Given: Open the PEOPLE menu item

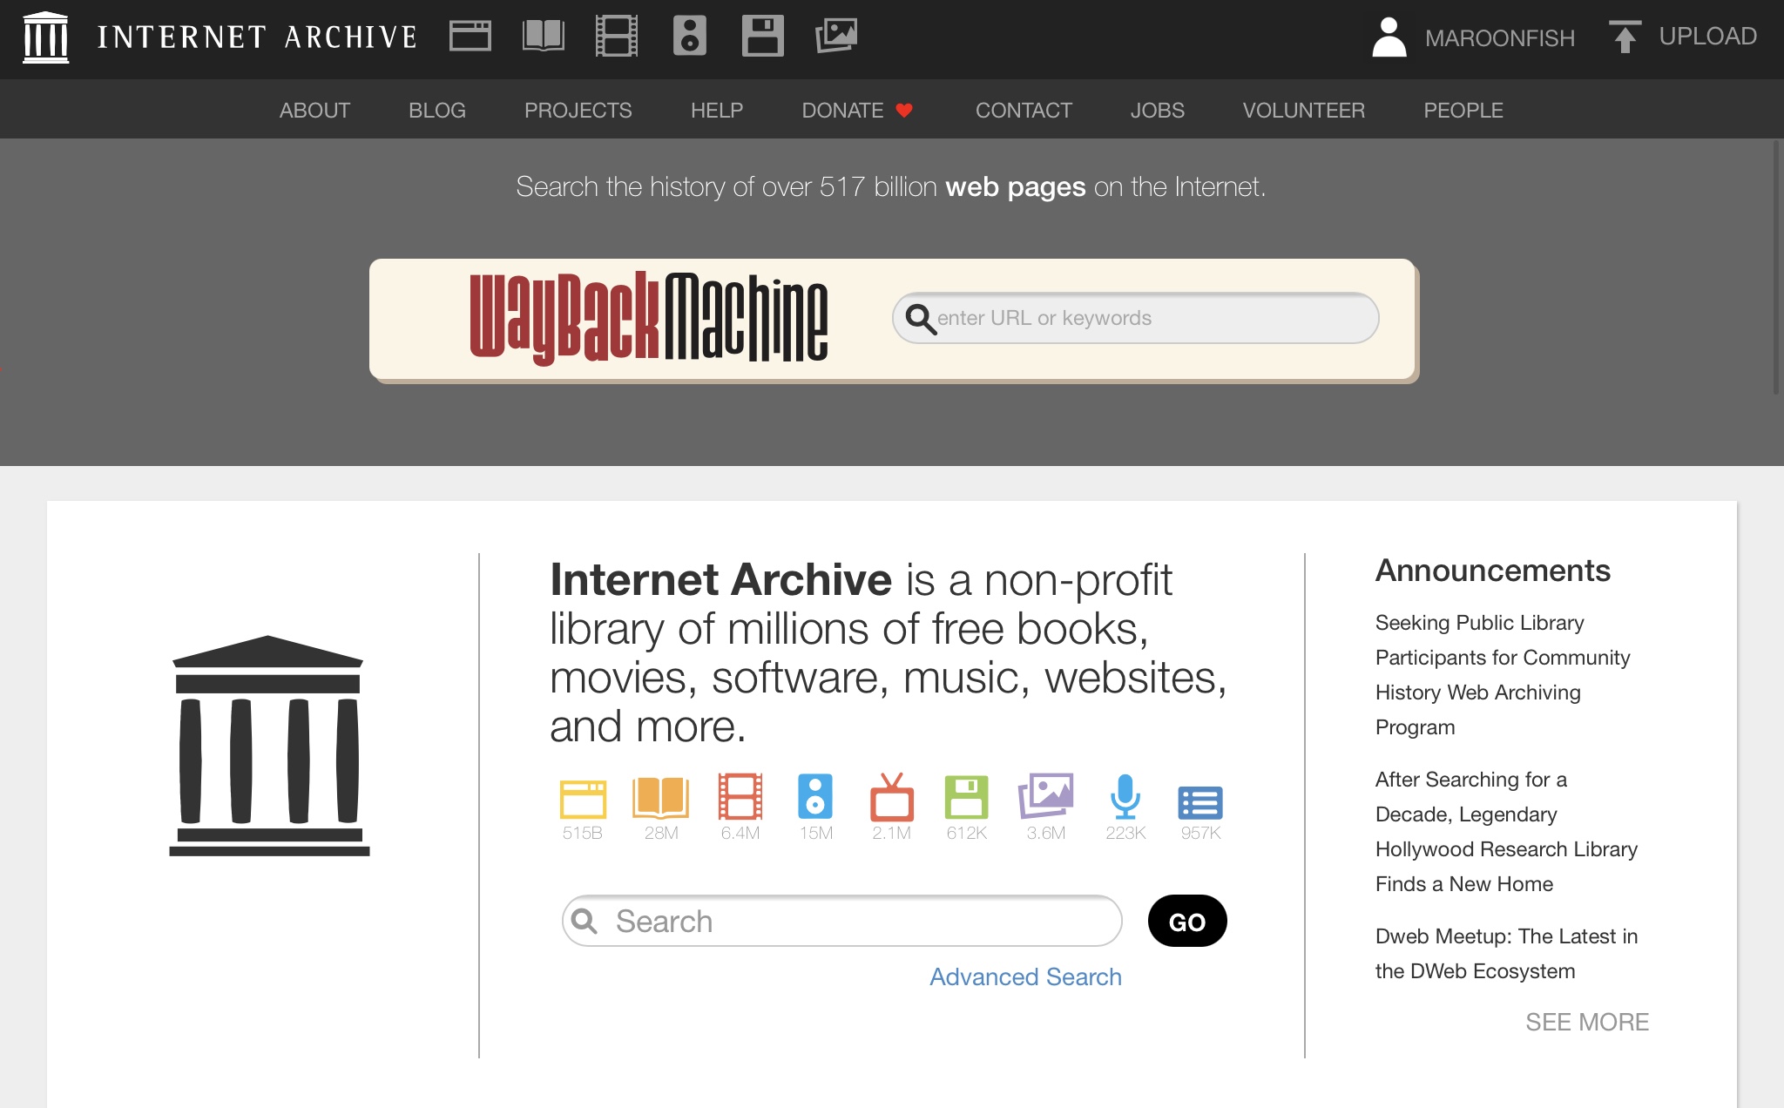Looking at the screenshot, I should tap(1463, 111).
